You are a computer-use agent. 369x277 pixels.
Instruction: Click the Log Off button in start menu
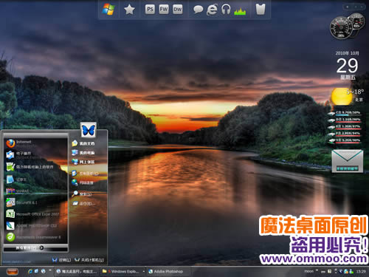[x=62, y=260]
